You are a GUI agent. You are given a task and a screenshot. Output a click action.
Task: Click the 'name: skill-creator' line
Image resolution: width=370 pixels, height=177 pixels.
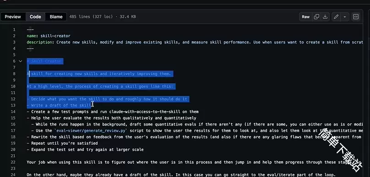(49, 36)
